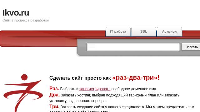Viewport: 200px width, 112px height.
Task: Click the text установку выделенного сервера
Action: 78,101
